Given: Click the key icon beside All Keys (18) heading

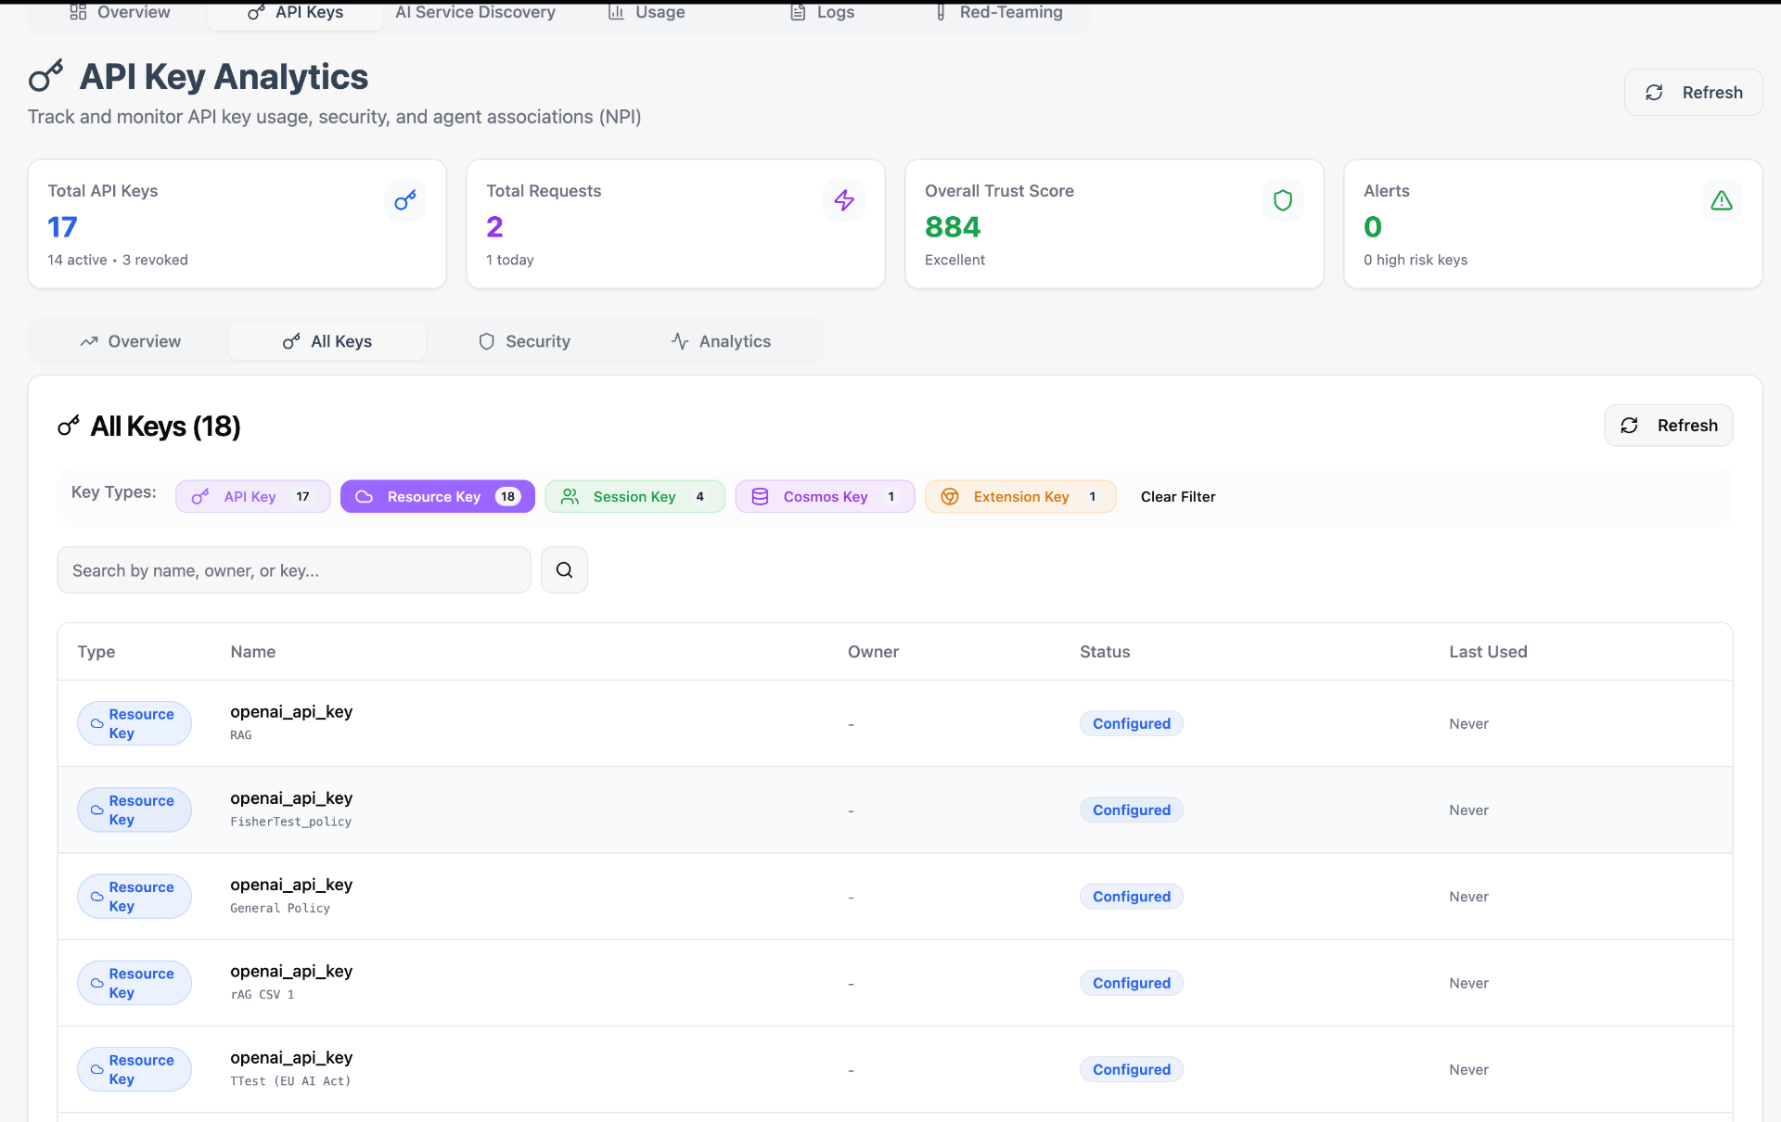Looking at the screenshot, I should 69,426.
